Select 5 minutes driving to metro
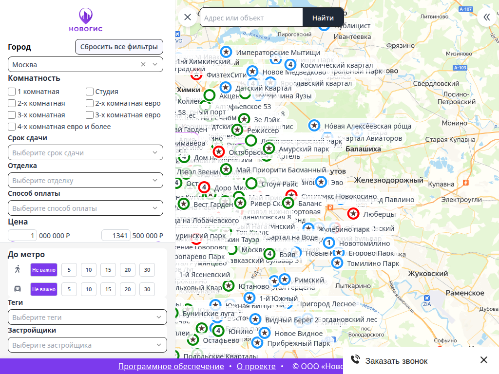Screen dimensions: 499x374 click(69, 289)
